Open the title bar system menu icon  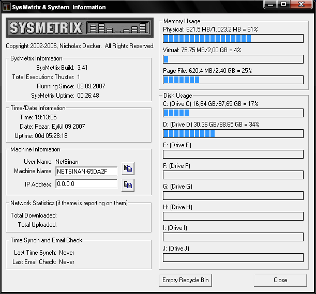pyautogui.click(x=6, y=7)
